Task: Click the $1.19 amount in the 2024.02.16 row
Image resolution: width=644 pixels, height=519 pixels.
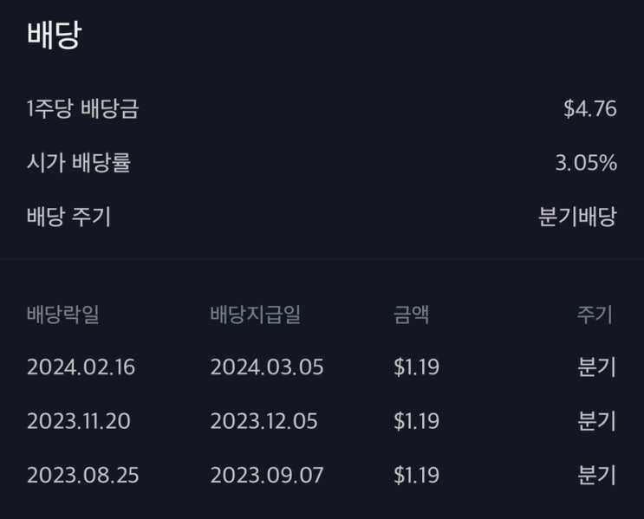Action: tap(416, 367)
